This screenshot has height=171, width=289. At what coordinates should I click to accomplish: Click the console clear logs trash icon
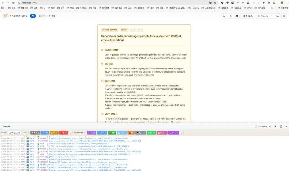[281, 126]
